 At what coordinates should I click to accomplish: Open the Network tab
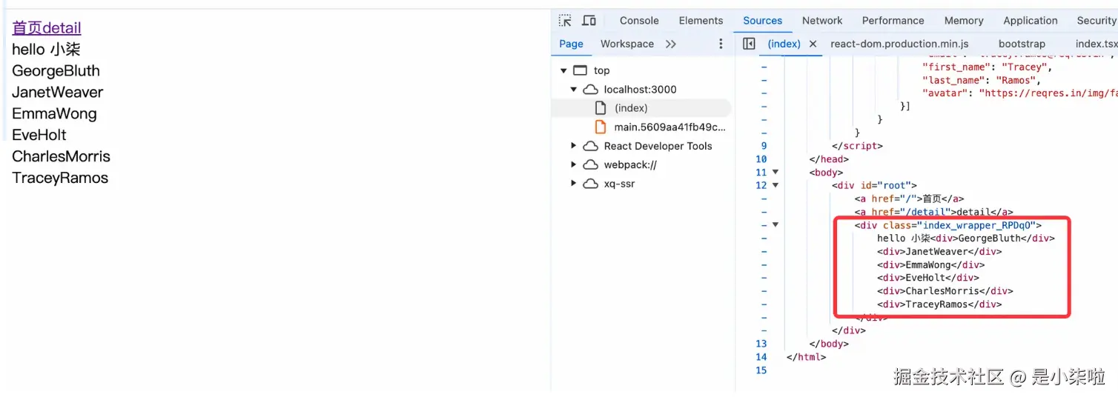click(822, 21)
